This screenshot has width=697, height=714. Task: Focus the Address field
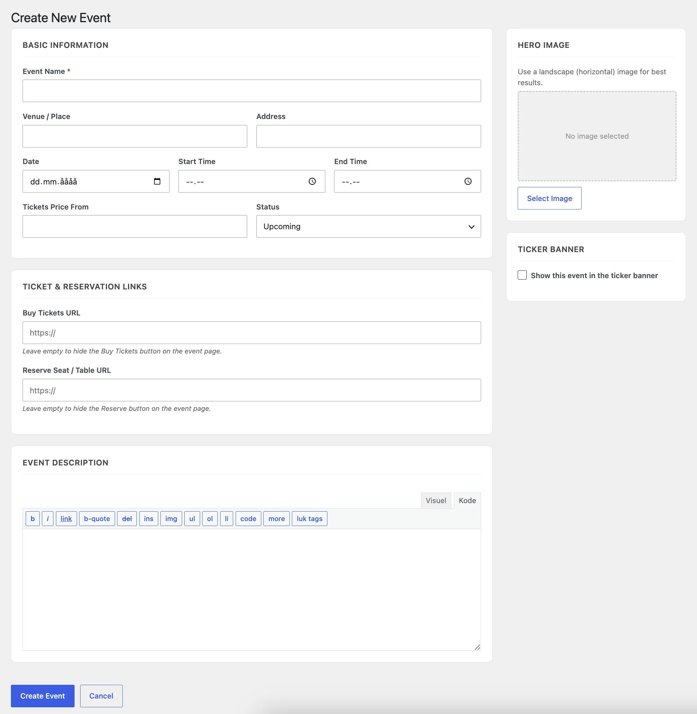click(x=369, y=136)
